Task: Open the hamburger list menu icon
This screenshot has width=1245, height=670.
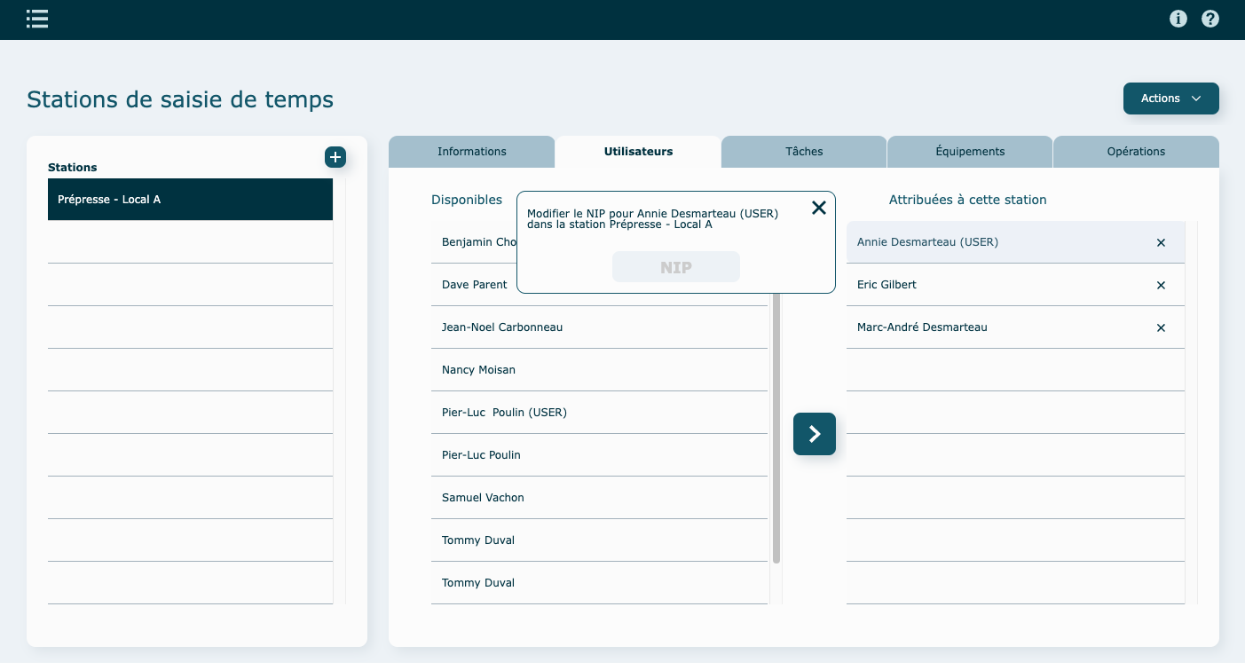Action: tap(37, 19)
